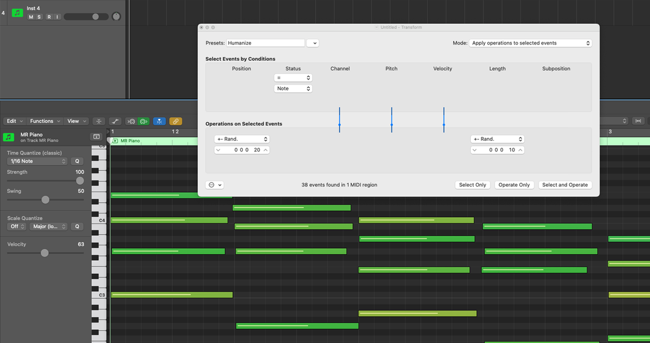Image resolution: width=650 pixels, height=343 pixels.
Task: Click the Presets Humanize field
Action: pos(265,43)
